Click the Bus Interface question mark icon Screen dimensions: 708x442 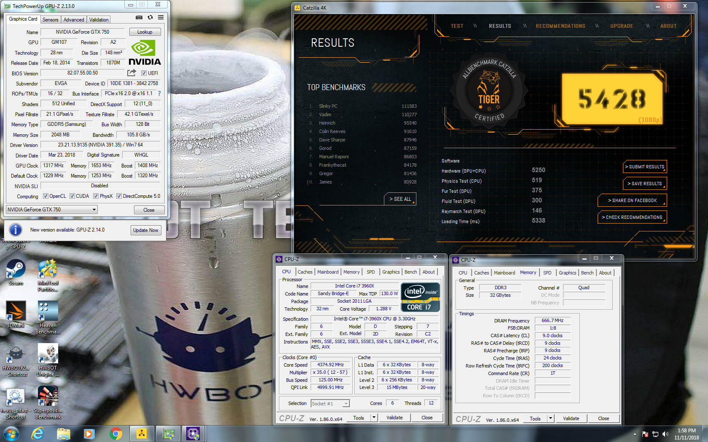tap(159, 93)
